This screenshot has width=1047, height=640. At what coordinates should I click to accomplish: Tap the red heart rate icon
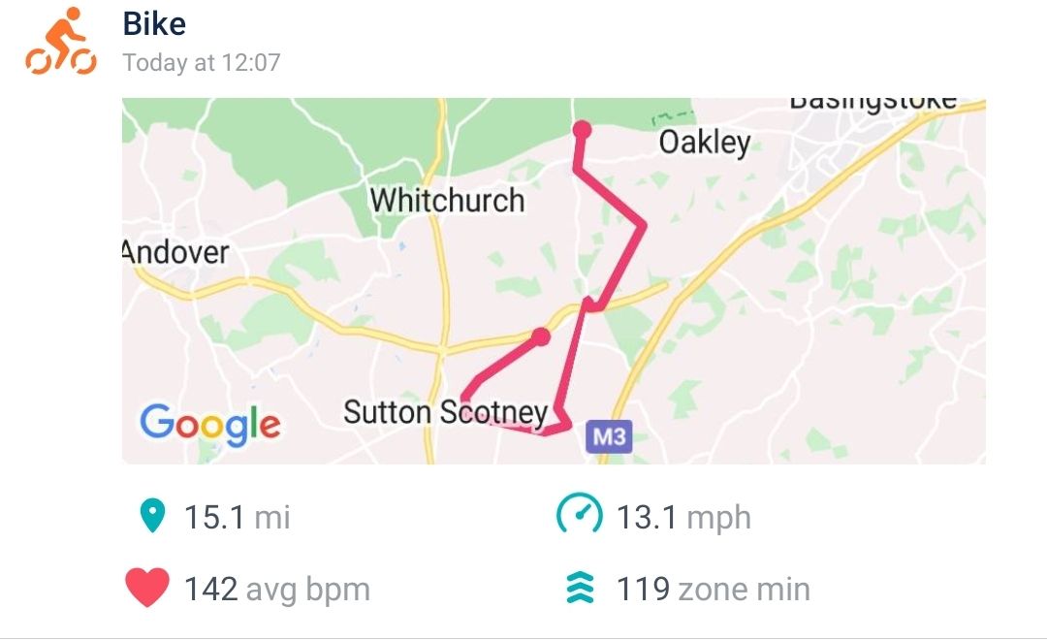click(x=147, y=589)
